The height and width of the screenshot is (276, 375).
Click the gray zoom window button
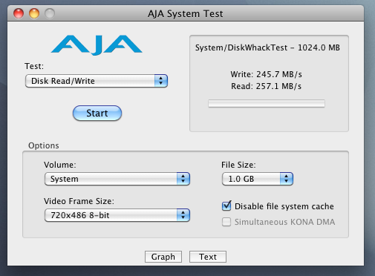point(50,13)
